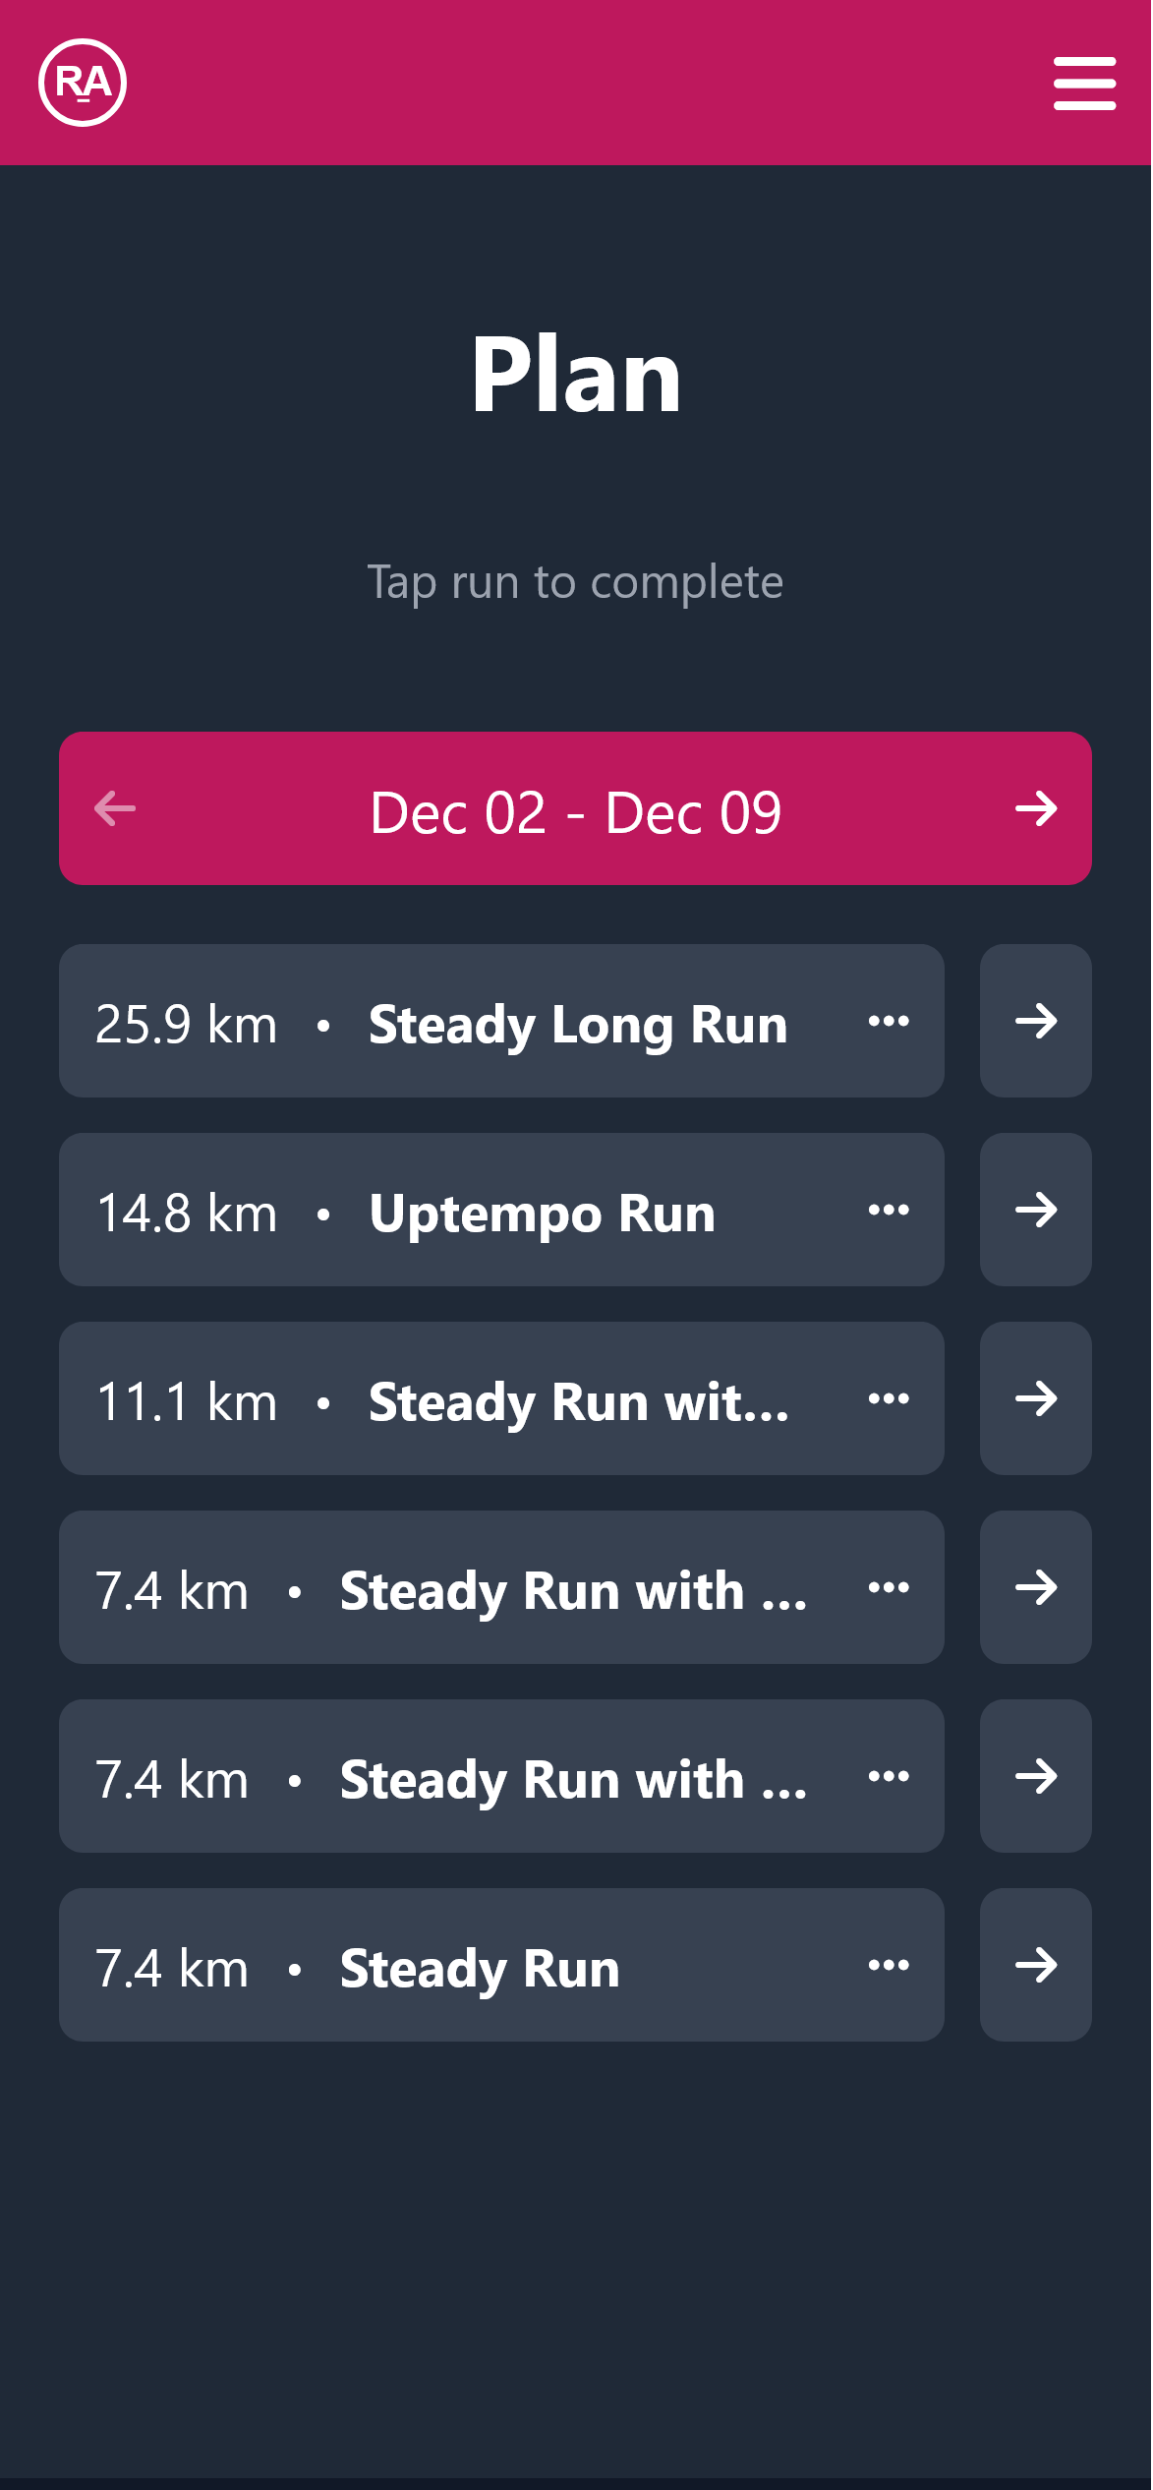Open options dots for Steady Long Run

889,1021
